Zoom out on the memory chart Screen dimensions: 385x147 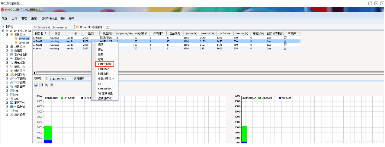click(52, 85)
